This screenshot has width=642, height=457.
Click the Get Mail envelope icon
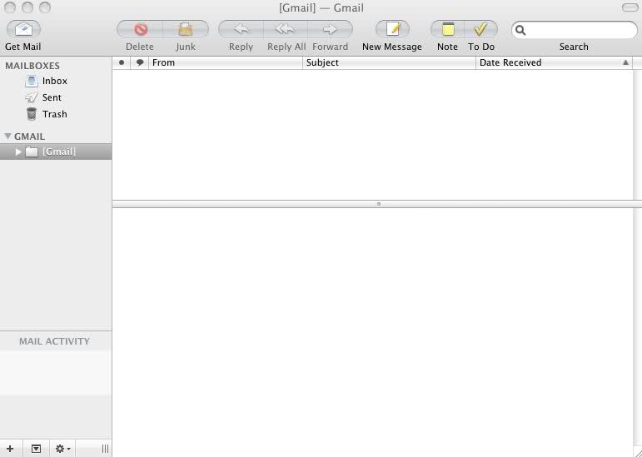point(23,29)
